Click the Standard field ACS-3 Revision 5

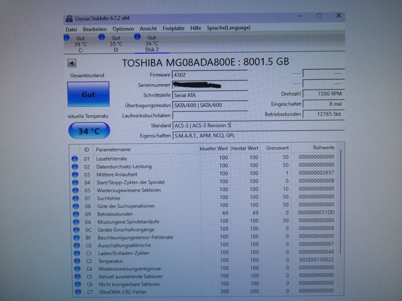(x=258, y=125)
